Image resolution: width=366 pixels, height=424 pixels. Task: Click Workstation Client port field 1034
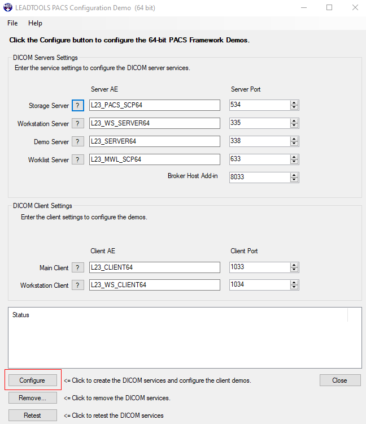click(x=260, y=285)
